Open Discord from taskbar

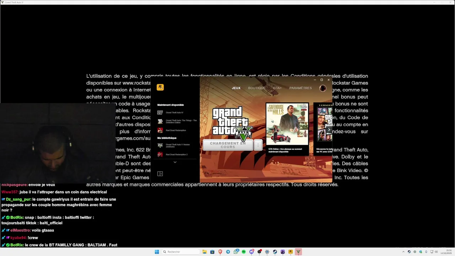point(252,252)
